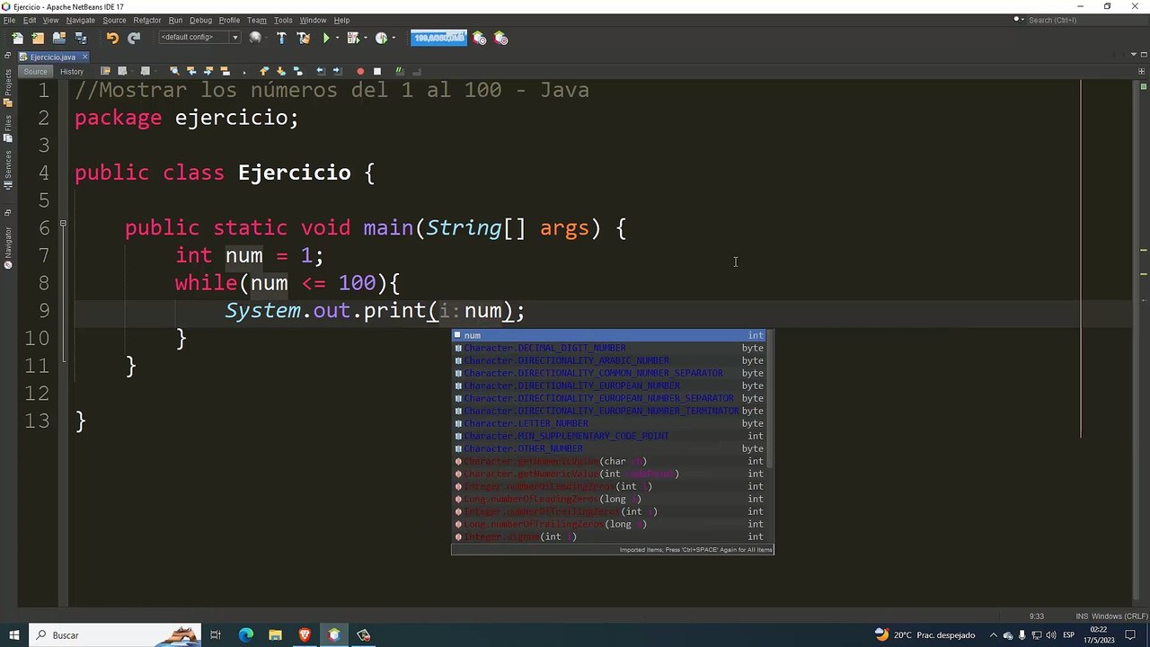This screenshot has height=647, width=1150.
Task: Collapse the main method code fold
Action: [x=63, y=224]
